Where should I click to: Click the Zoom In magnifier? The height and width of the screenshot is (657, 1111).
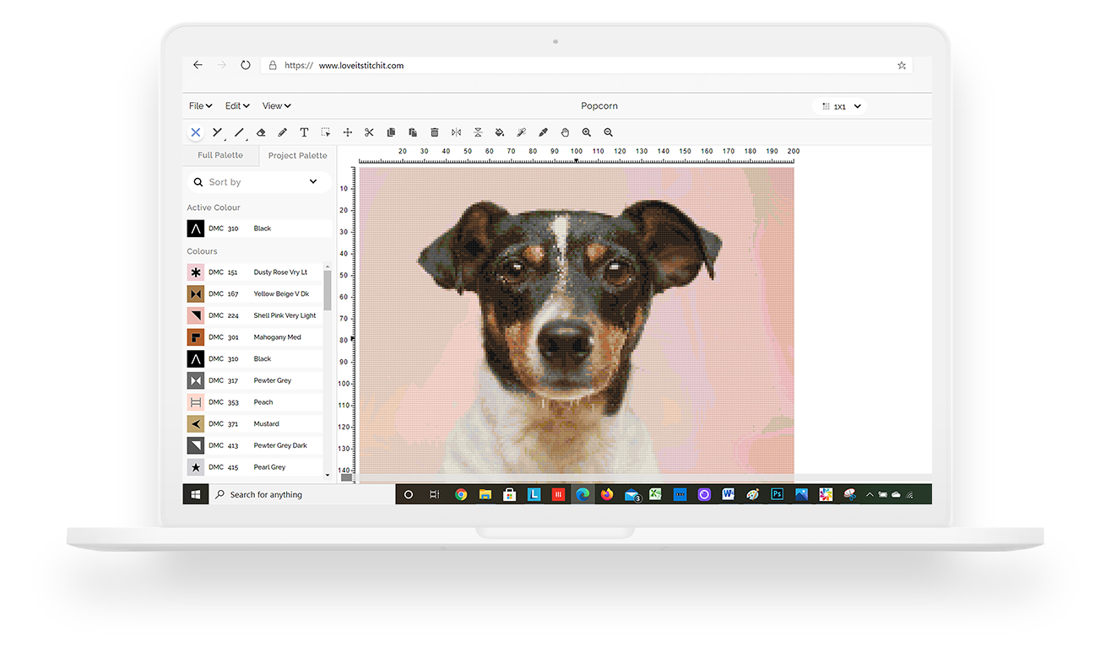[587, 132]
